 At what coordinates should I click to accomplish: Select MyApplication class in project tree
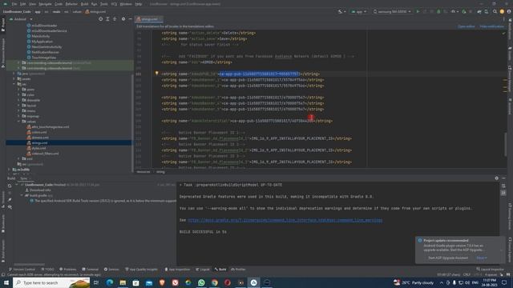[x=42, y=42]
